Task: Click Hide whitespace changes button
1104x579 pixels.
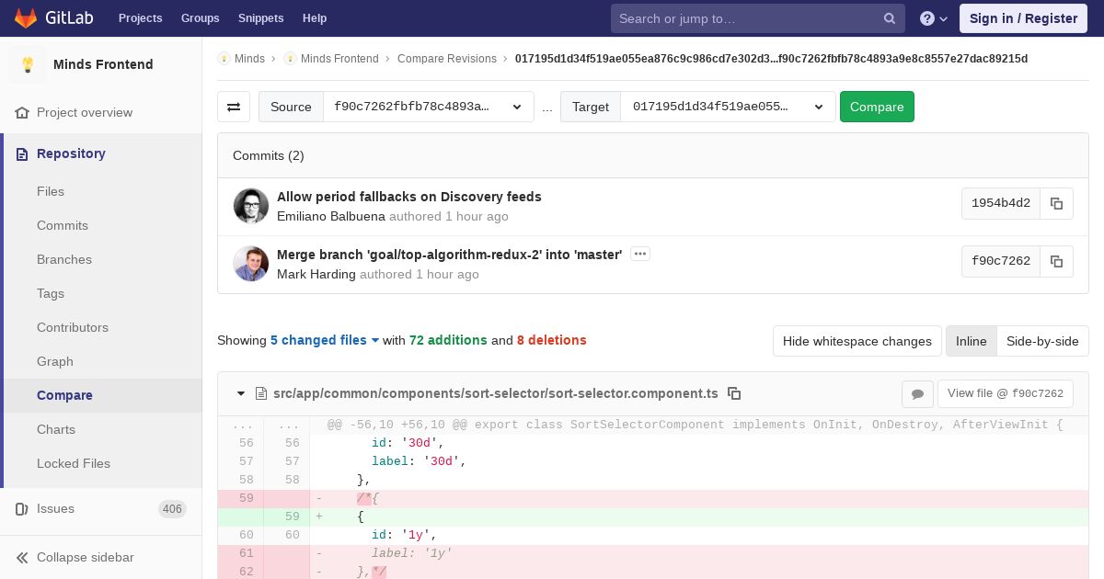Action: pos(857,341)
